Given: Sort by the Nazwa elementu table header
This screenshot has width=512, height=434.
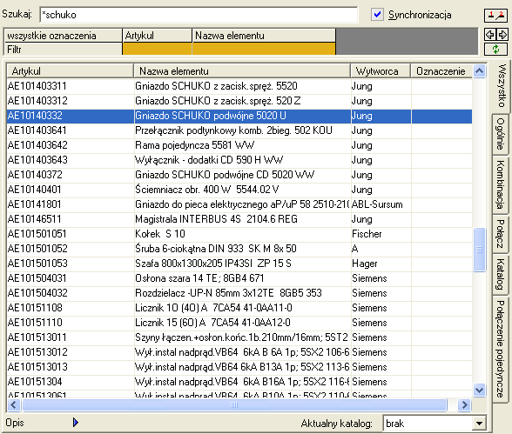Looking at the screenshot, I should click(242, 70).
